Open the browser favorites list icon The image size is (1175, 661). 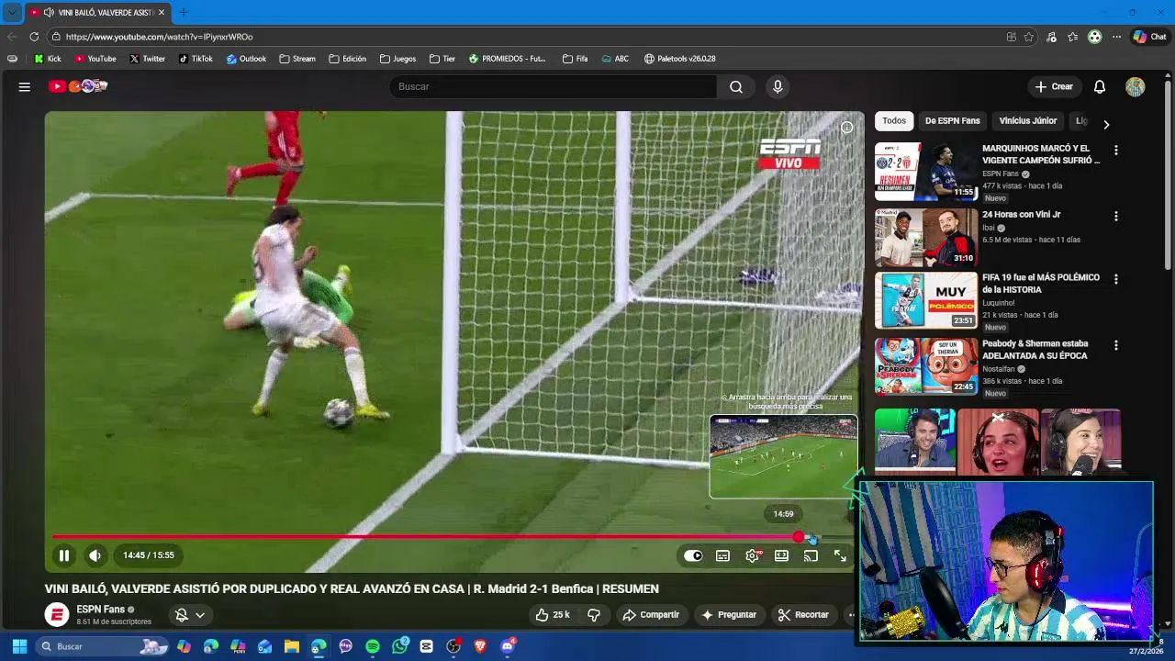1073,37
